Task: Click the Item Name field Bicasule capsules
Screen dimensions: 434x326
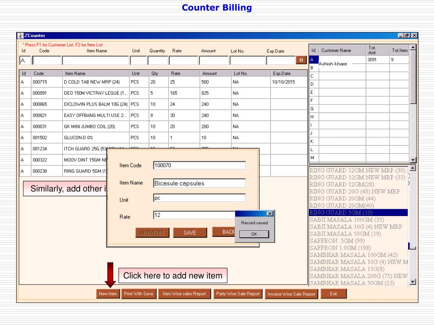Action: pos(199,183)
